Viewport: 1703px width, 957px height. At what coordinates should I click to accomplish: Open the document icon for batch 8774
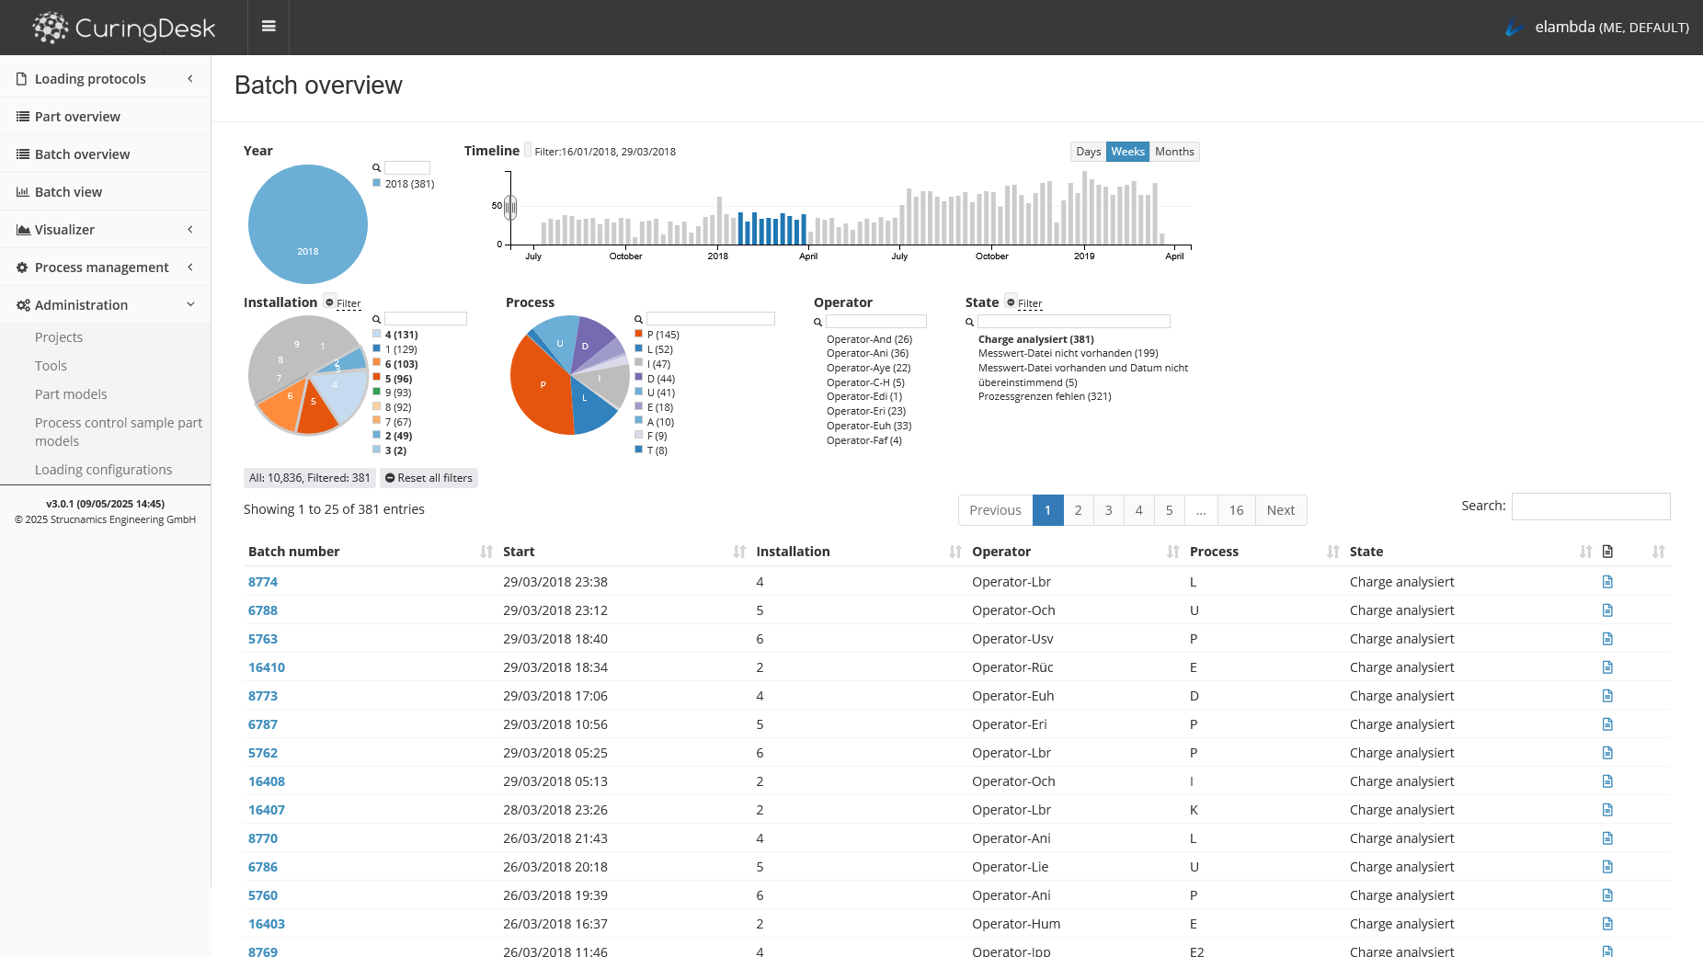point(1607,582)
